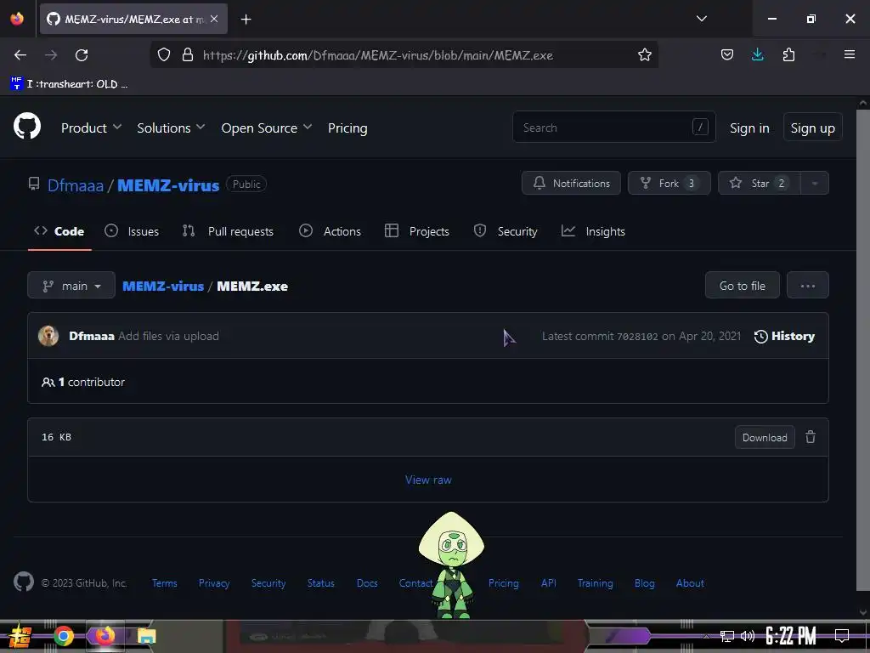The width and height of the screenshot is (870, 653).
Task: Open the list all tabs chevron
Action: (701, 19)
